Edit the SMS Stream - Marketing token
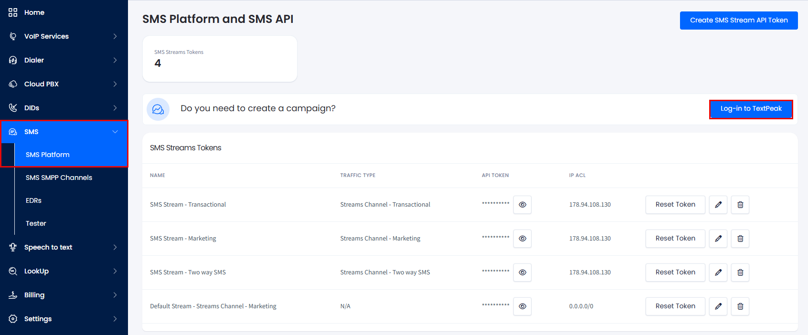Screen dimensions: 808x335 point(718,239)
